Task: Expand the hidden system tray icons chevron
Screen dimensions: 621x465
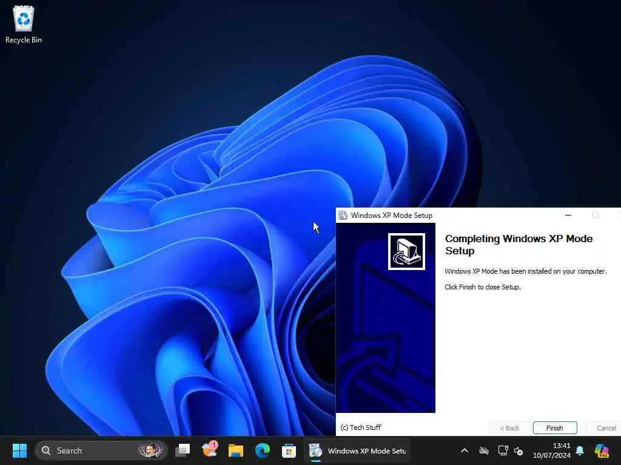Action: (x=465, y=450)
